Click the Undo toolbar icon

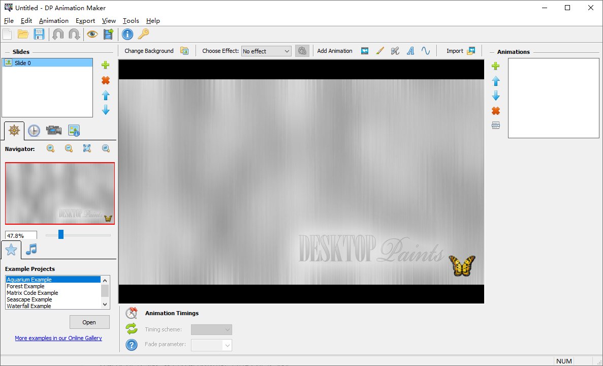tap(58, 34)
